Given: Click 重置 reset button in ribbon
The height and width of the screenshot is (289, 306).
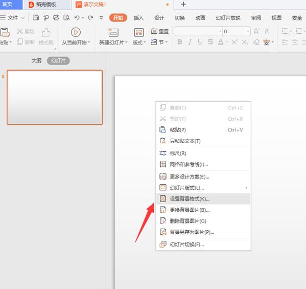Looking at the screenshot, I should (x=160, y=31).
